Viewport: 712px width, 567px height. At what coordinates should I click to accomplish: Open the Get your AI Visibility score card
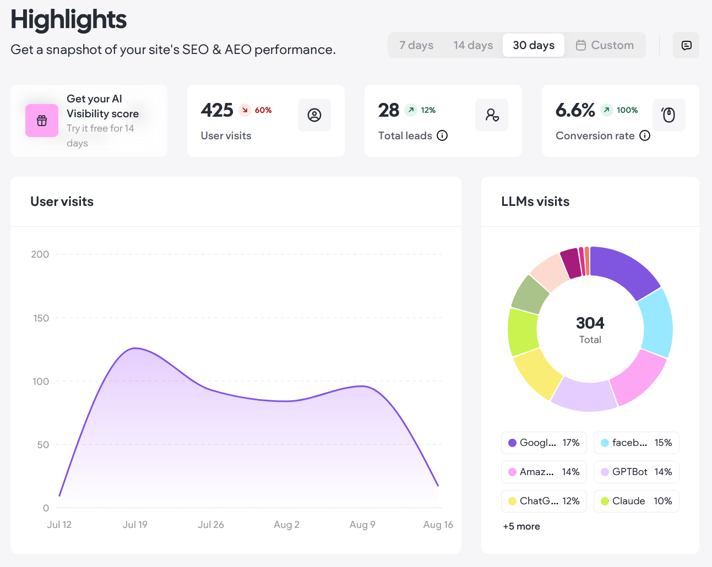89,121
